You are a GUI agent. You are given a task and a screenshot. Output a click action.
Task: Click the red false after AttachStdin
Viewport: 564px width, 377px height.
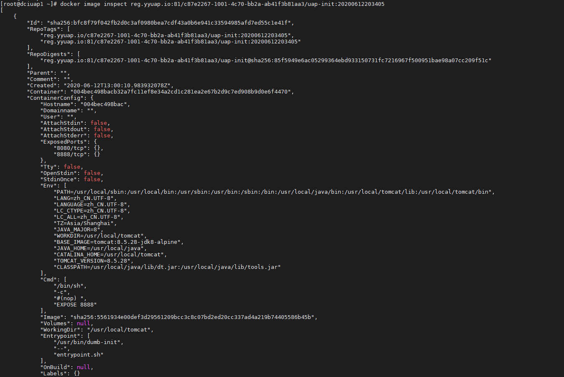point(99,123)
